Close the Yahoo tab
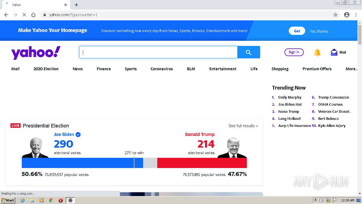362x204 pixels. (x=66, y=5)
